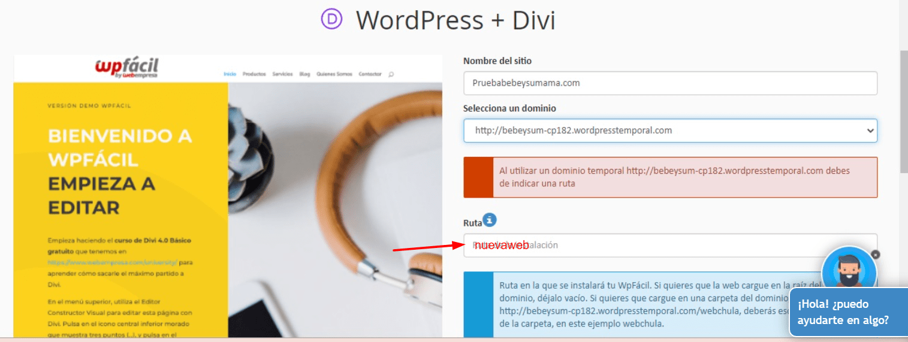The image size is (908, 342).
Task: Click the BIENVENIDO A WPFÁCIL headline
Action: tap(120, 148)
